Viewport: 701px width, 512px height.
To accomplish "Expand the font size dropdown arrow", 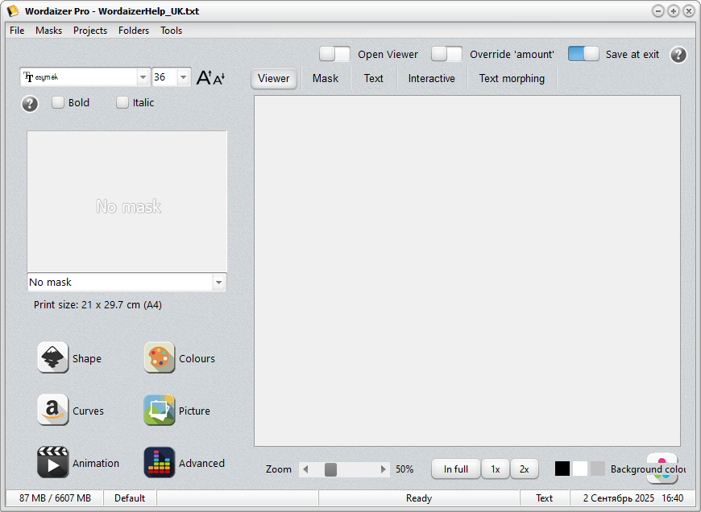I will click(183, 77).
